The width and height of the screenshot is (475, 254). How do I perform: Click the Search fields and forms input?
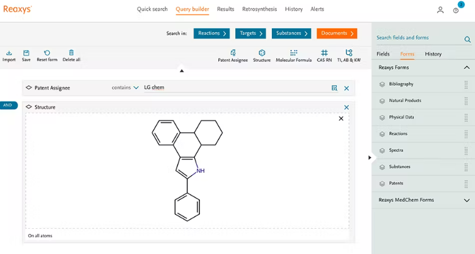(419, 38)
